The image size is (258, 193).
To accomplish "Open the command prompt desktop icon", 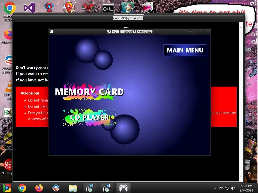I will coord(108,8).
